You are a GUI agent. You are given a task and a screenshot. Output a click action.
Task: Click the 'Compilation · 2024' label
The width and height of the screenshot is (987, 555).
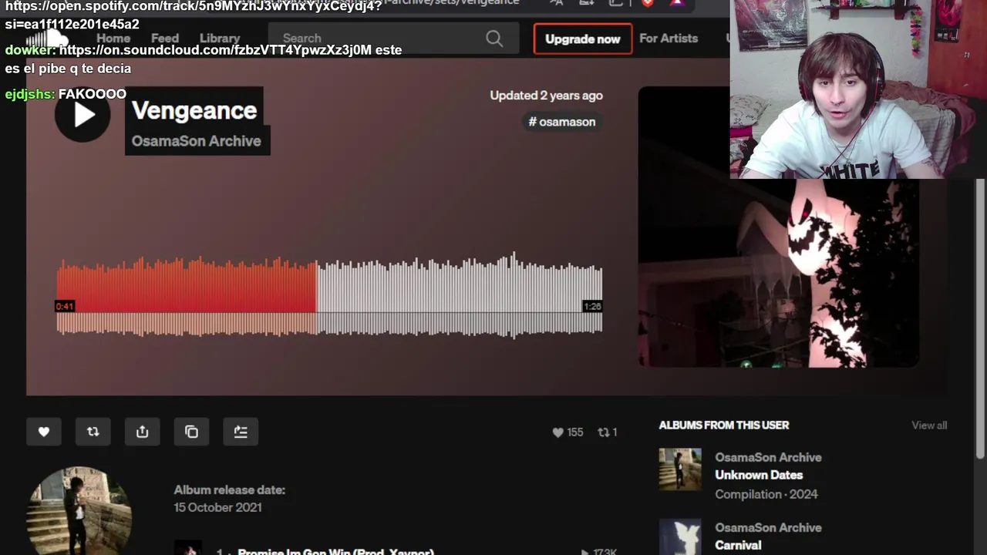click(x=766, y=494)
